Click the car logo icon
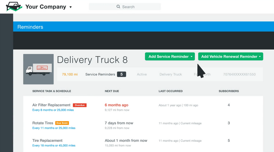This screenshot has height=152, width=274. coord(14,7)
